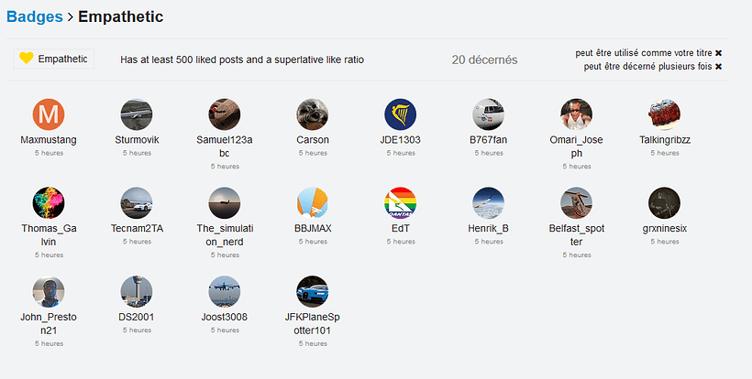Open Samuel123abc's avatar image
The image size is (752, 379).
coord(225,114)
